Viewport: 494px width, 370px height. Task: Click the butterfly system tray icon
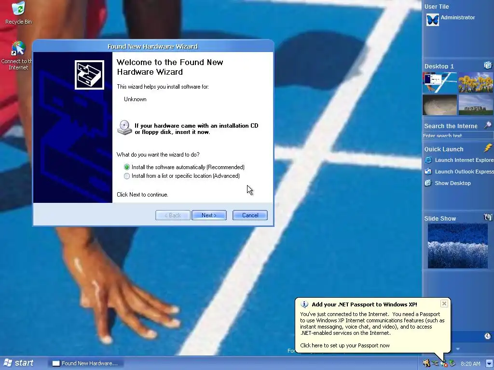[435, 363]
